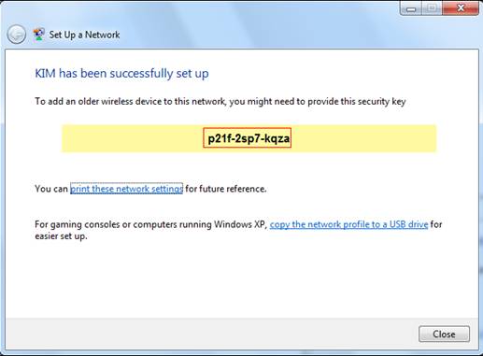
Task: Click the yellow highlight bar left of the key
Action: point(133,138)
